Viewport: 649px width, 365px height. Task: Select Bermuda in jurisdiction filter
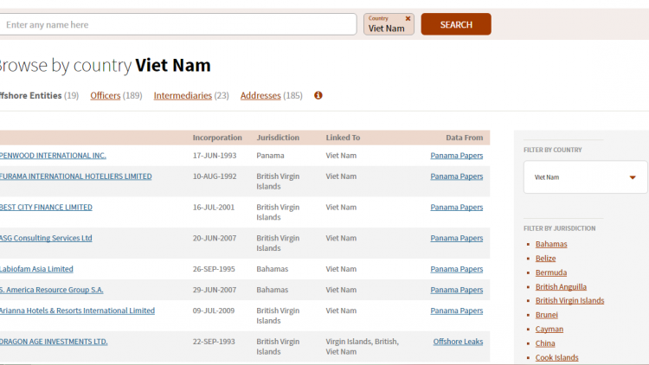click(551, 272)
